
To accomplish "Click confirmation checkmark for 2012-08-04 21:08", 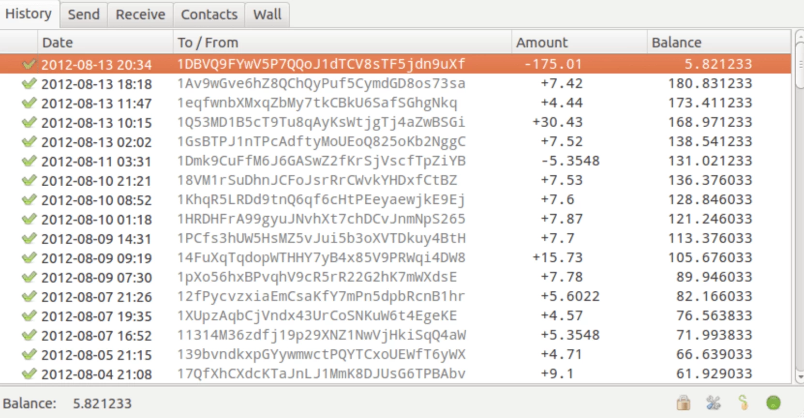I will tap(29, 373).
